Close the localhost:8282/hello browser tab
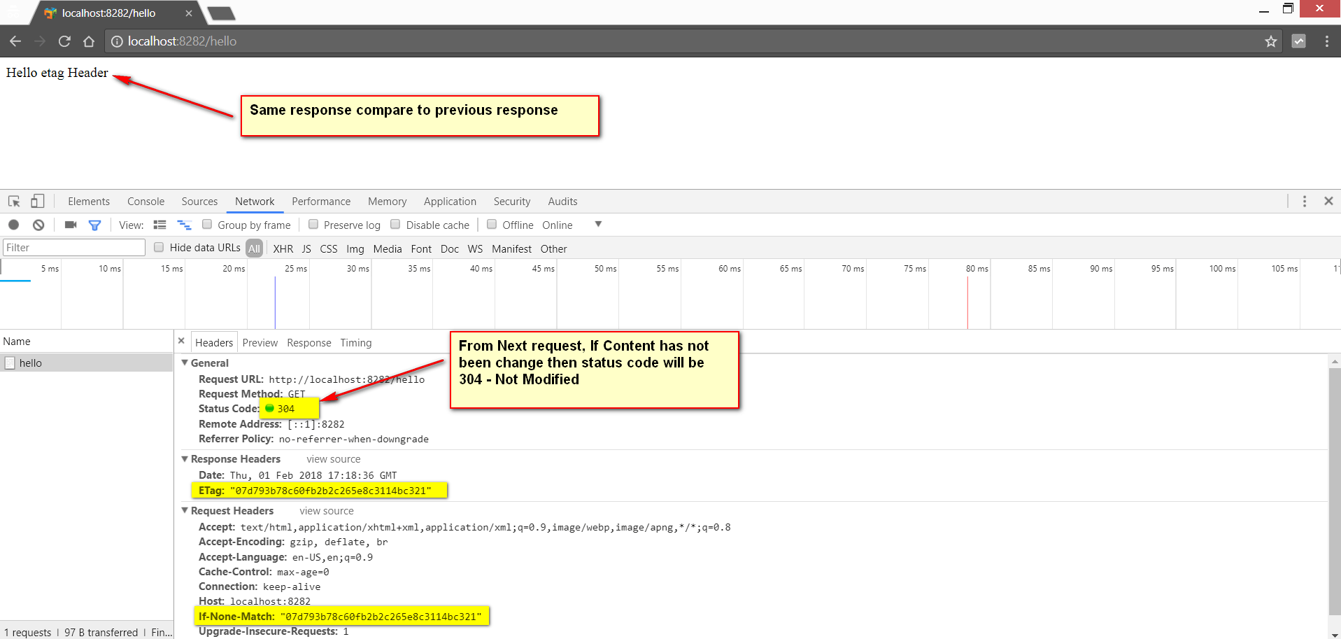 pyautogui.click(x=189, y=13)
